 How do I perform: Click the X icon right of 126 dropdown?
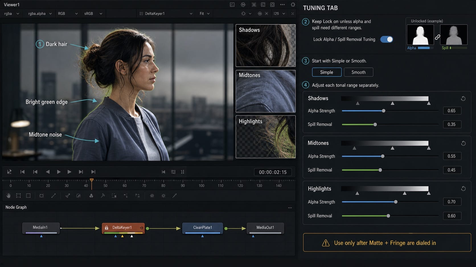293,14
